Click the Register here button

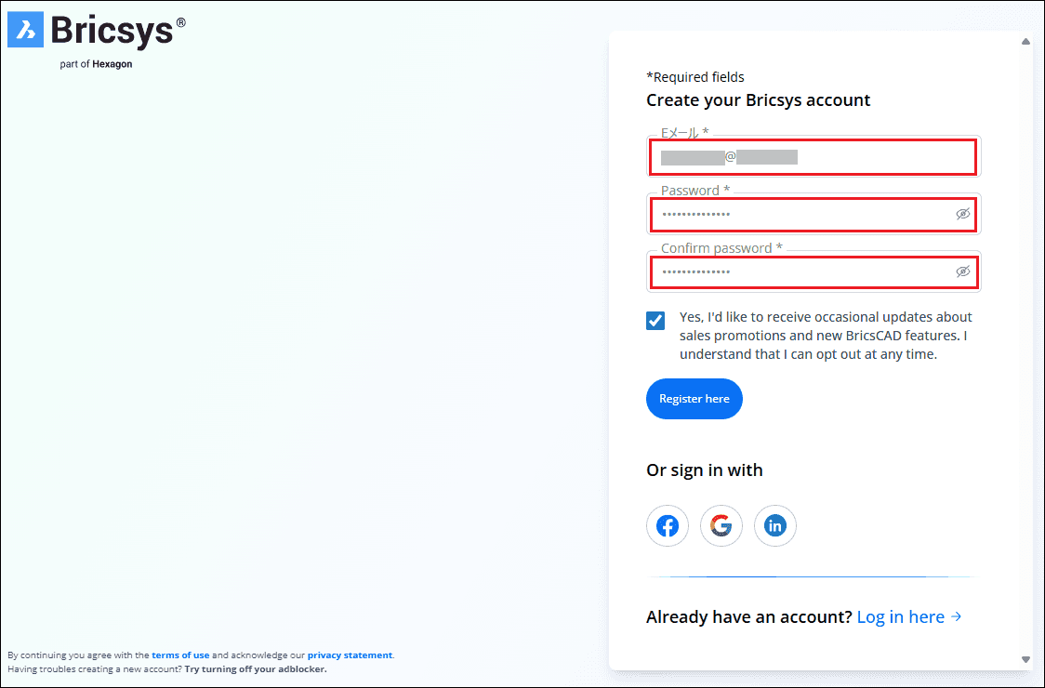(694, 399)
